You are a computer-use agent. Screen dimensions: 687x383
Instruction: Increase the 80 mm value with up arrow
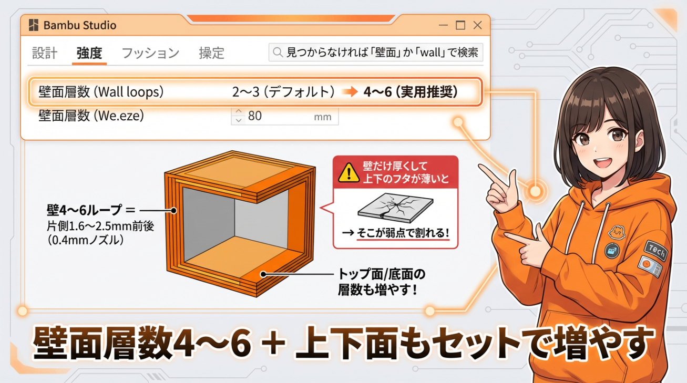(x=239, y=112)
